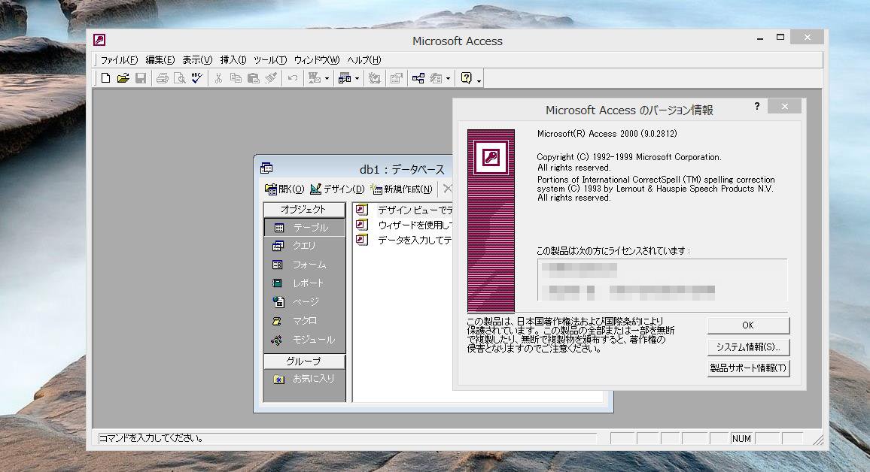Click the Open folder toolbar icon
The height and width of the screenshot is (472, 870).
click(123, 78)
